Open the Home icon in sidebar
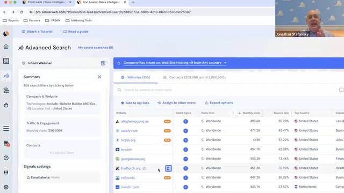The width and height of the screenshot is (344, 193). tap(6, 47)
